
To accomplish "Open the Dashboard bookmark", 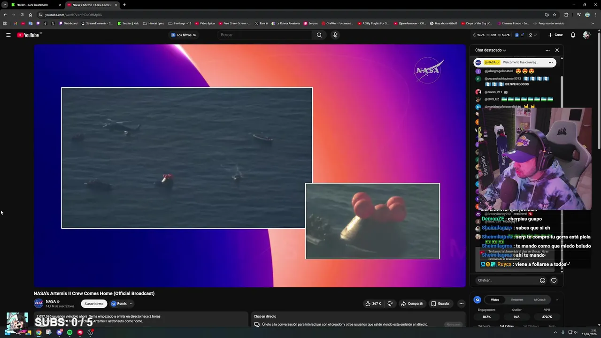I will tap(68, 23).
